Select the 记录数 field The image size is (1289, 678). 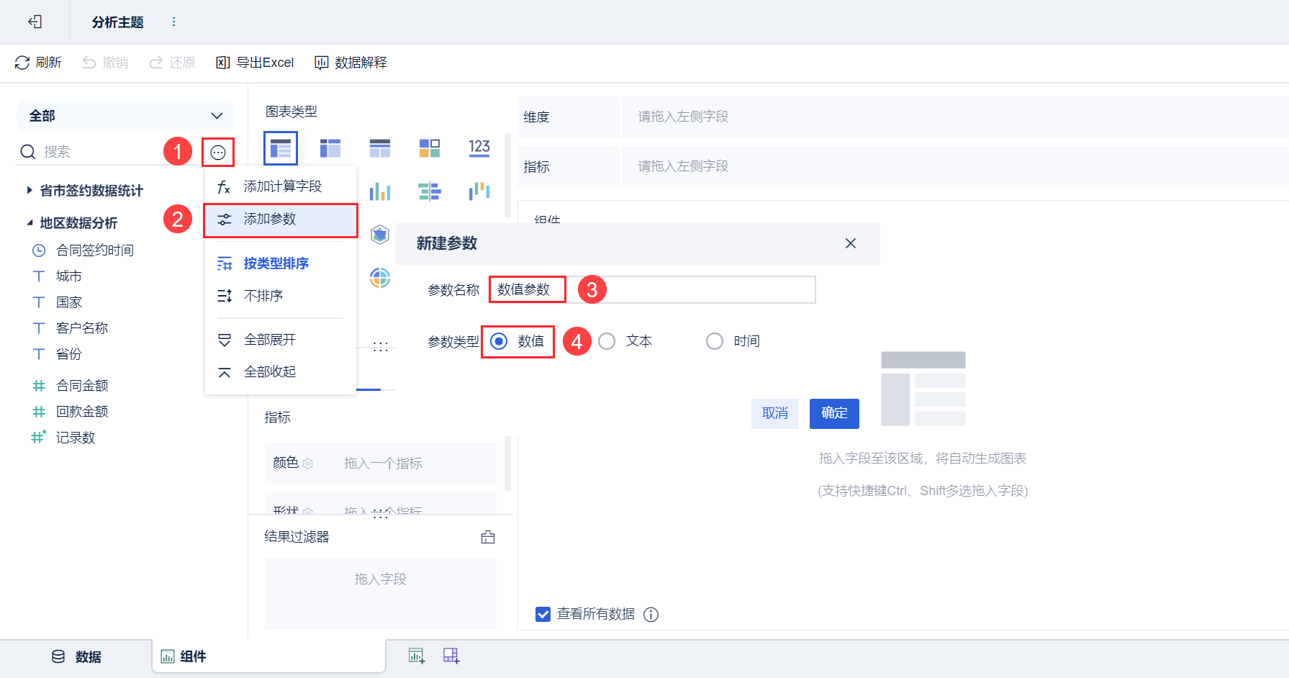[76, 438]
